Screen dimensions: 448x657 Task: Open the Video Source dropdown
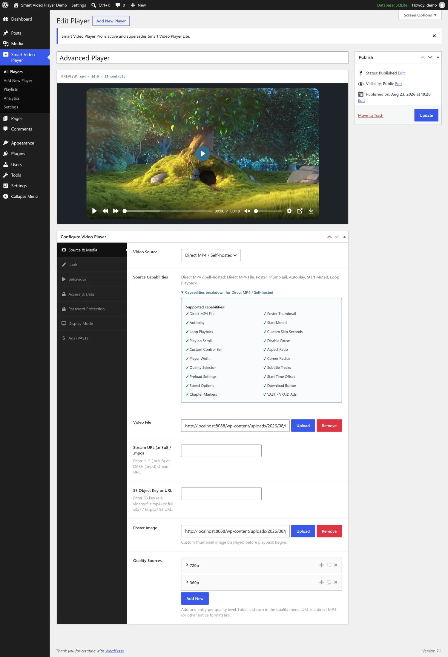pos(211,255)
